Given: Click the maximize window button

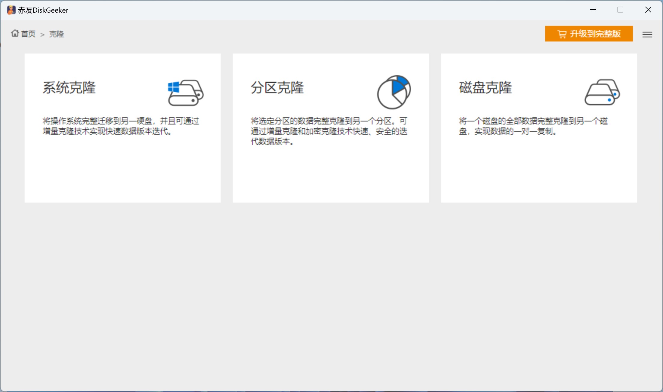Looking at the screenshot, I should 620,10.
